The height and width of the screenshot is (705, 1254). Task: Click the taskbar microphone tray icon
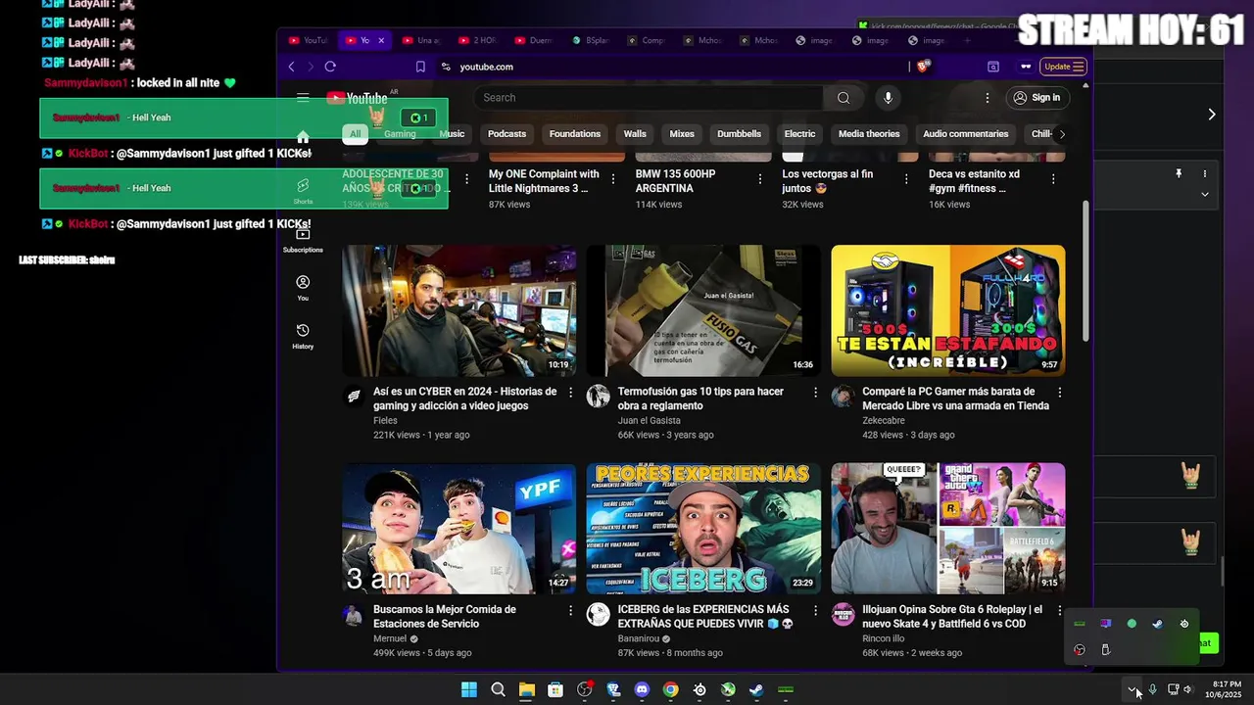point(1153,689)
